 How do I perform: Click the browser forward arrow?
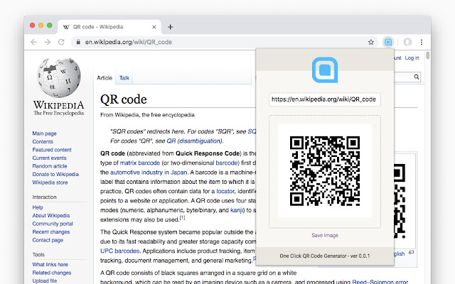coord(48,42)
